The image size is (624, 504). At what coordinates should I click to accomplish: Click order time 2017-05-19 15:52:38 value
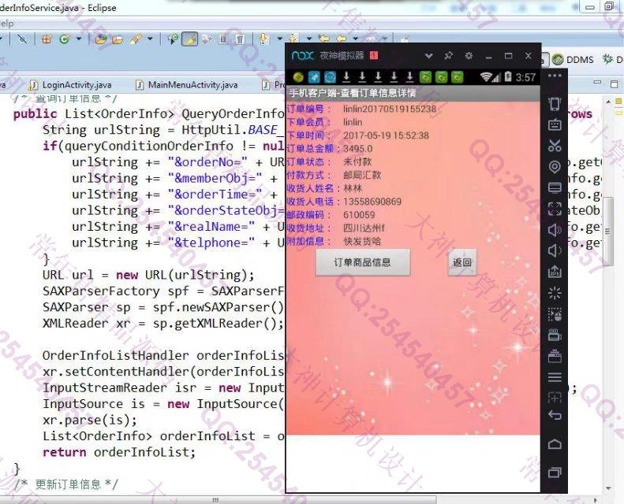[x=386, y=135]
